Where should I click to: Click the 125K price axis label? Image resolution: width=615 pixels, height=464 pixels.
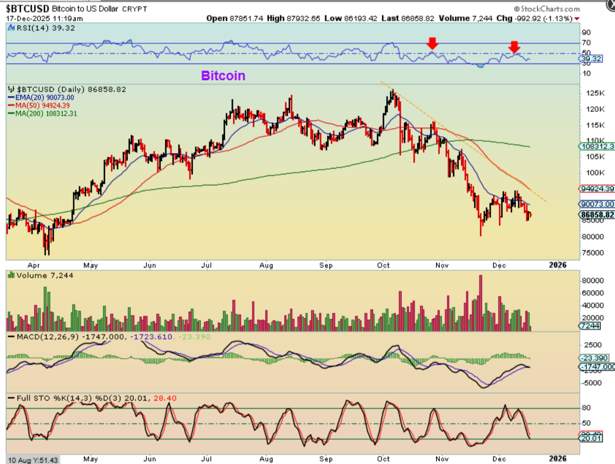(596, 93)
